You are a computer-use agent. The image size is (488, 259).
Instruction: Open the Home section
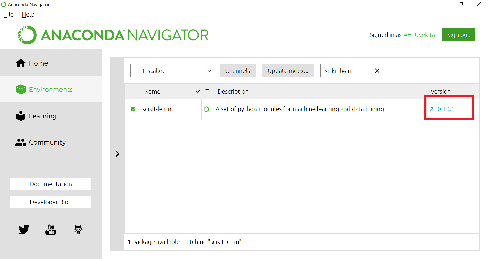[x=51, y=63]
